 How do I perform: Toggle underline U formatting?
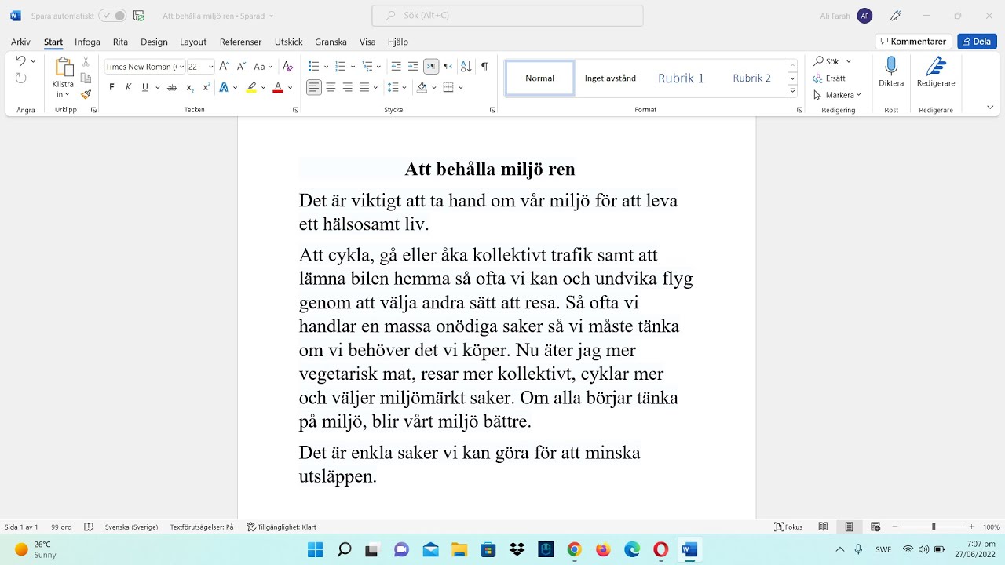click(x=144, y=87)
